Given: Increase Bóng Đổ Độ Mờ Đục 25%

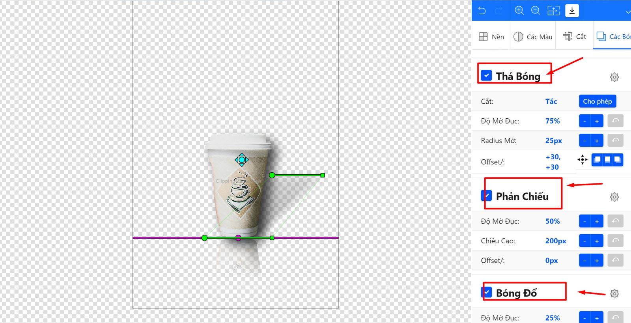Looking at the screenshot, I should tap(597, 317).
